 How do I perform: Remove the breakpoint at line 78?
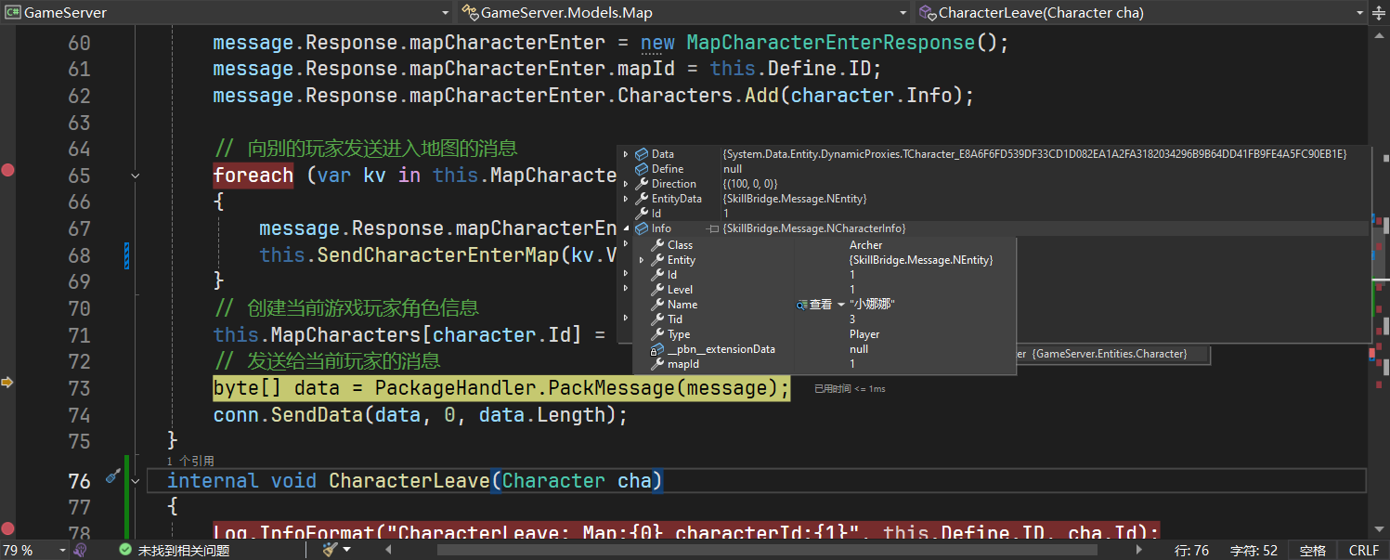[x=8, y=529]
